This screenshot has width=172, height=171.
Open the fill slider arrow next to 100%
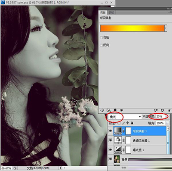tap(167, 123)
